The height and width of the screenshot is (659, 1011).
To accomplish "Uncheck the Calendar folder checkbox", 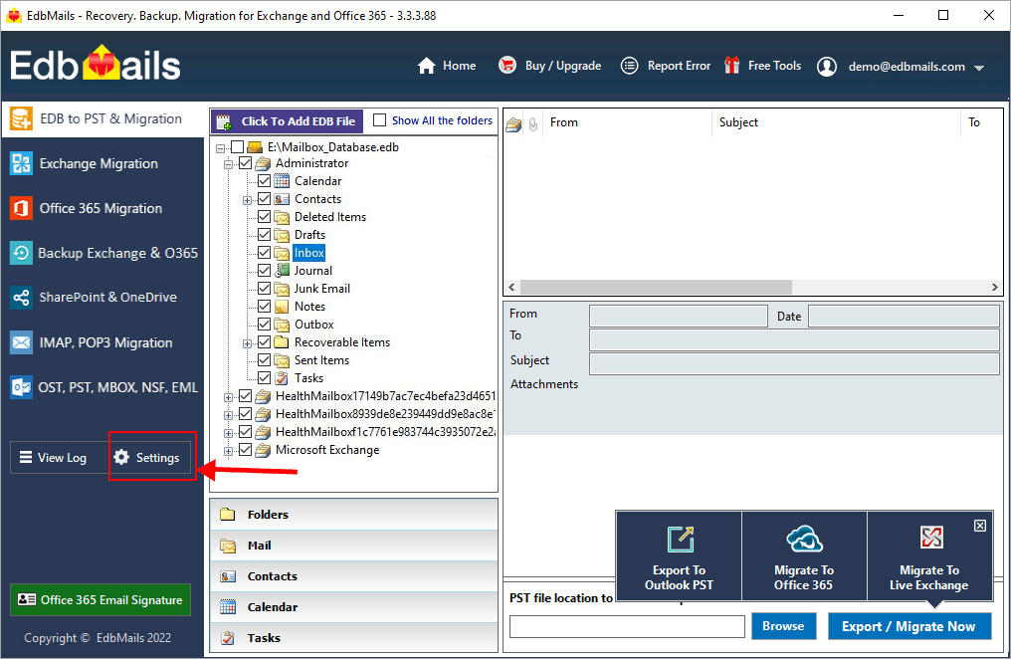I will 264,181.
